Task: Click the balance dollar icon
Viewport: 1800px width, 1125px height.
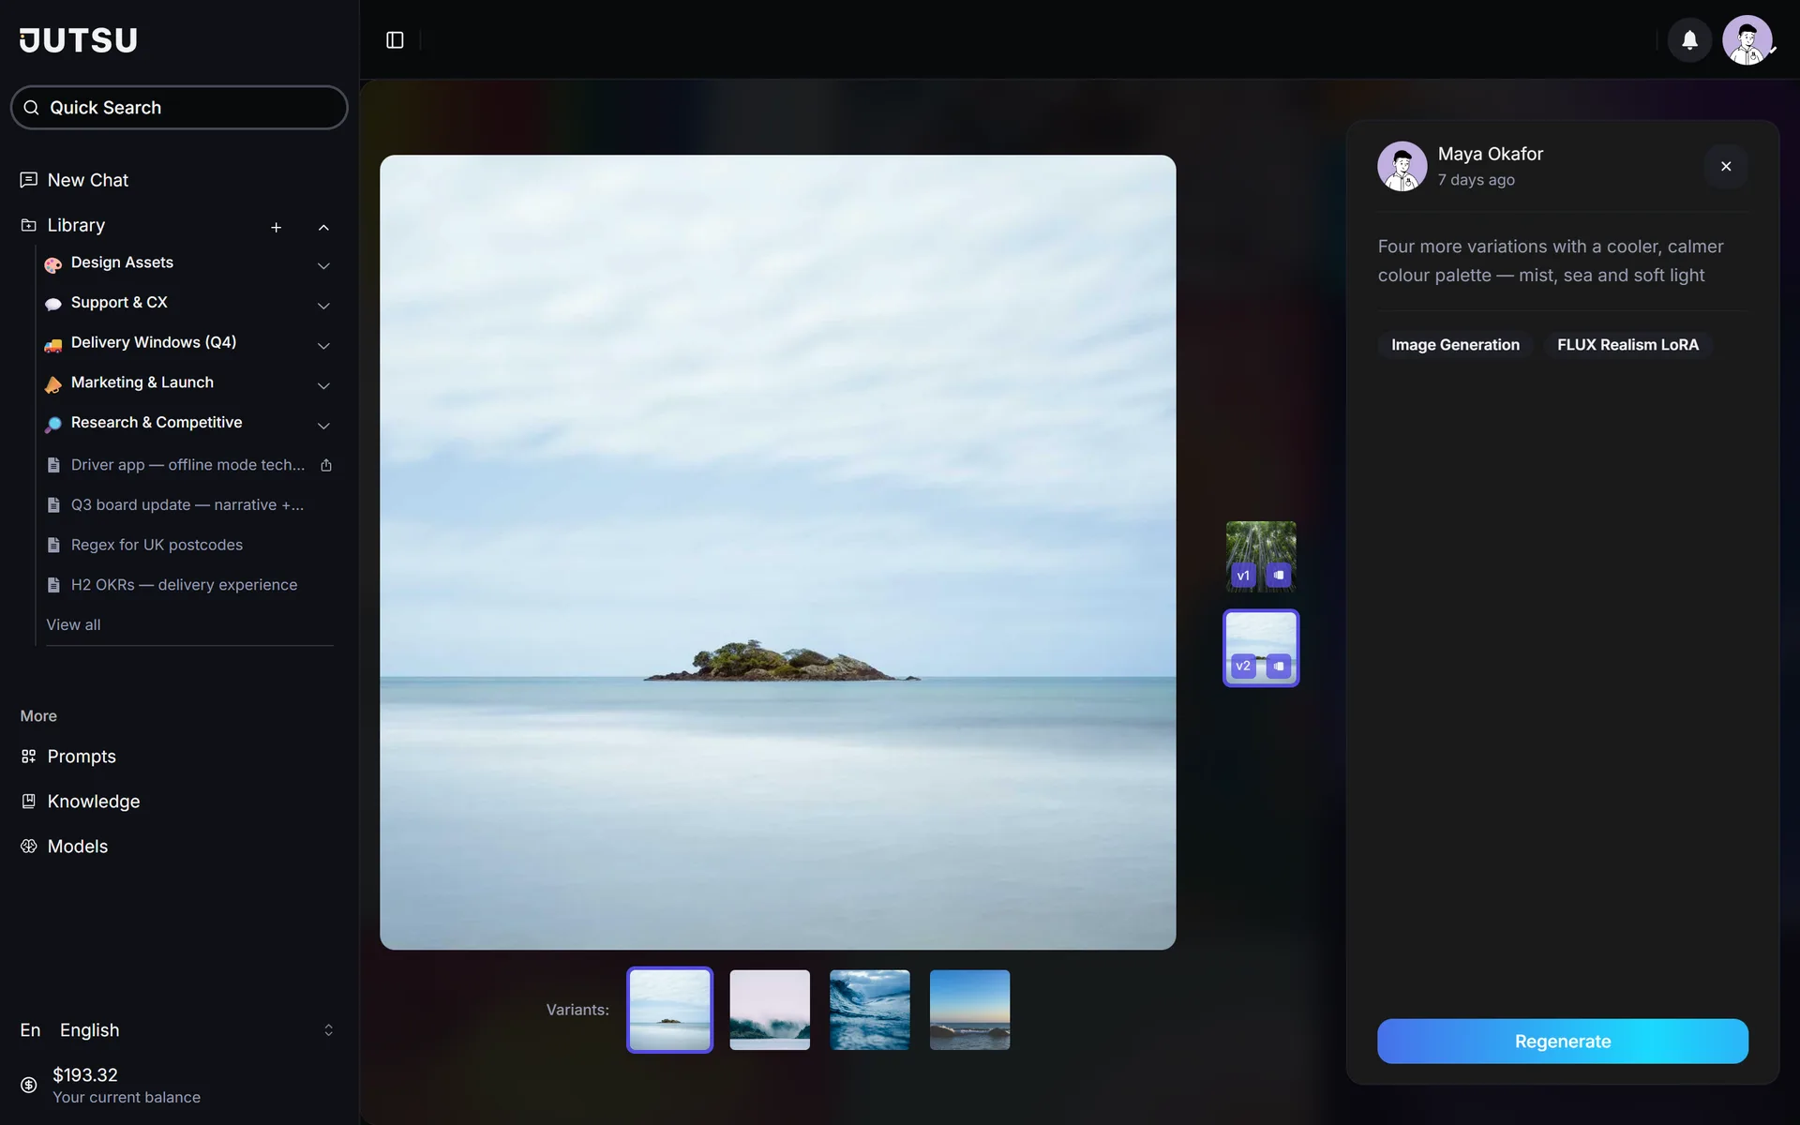Action: (x=29, y=1085)
